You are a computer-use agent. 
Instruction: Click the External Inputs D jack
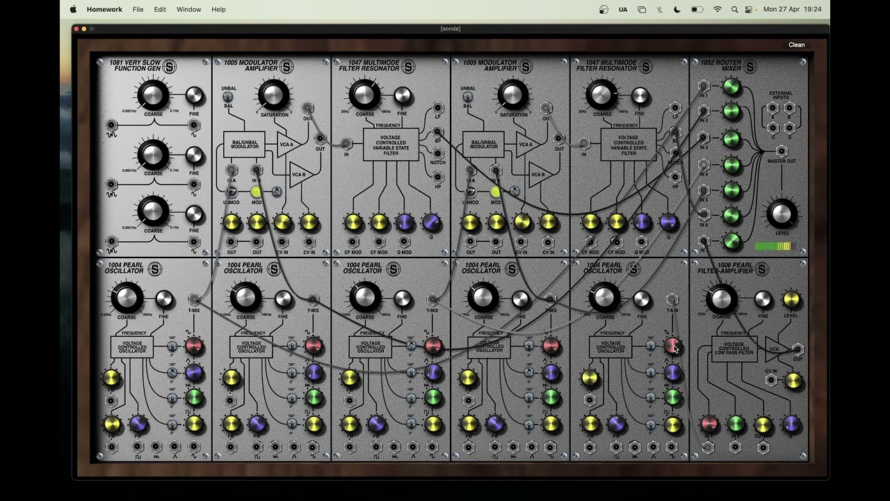790,128
